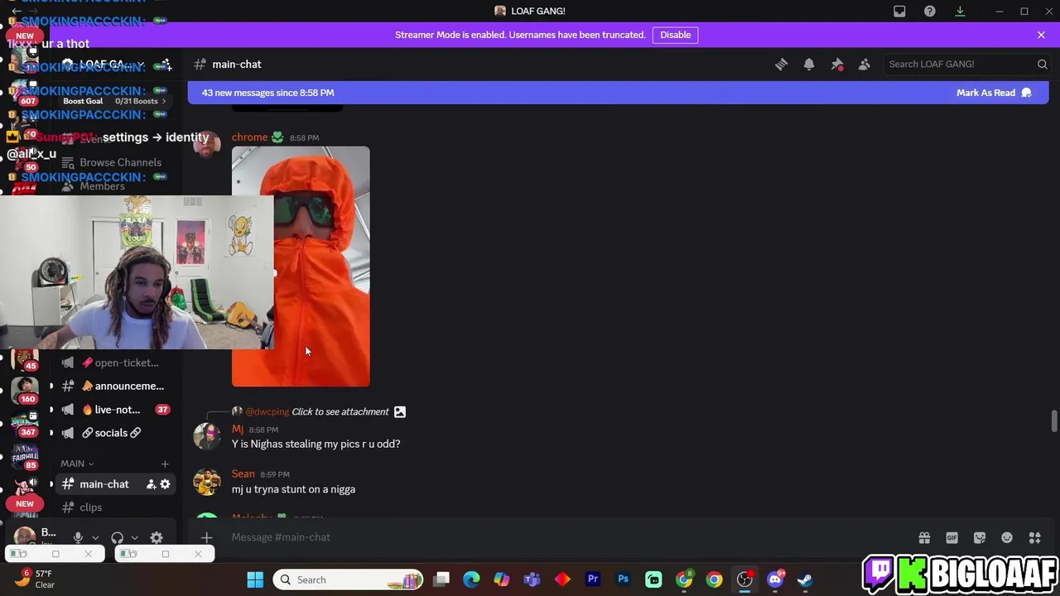Click the search magnifier in LOAF GANG search
This screenshot has height=596, width=1060.
coord(1043,64)
